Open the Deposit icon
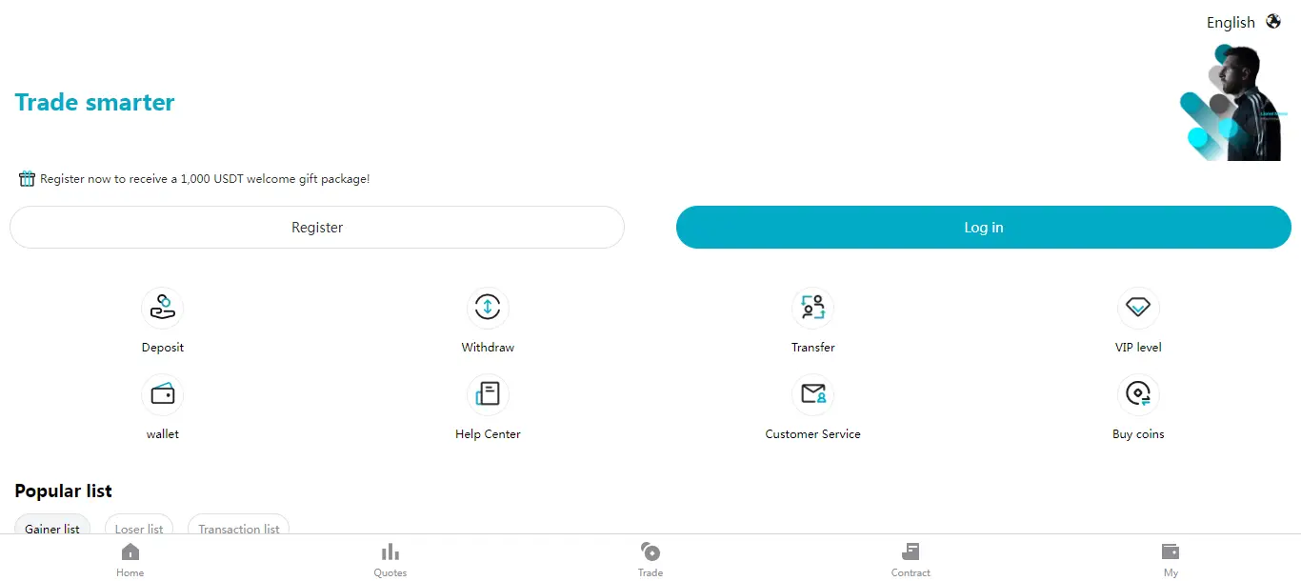Image resolution: width=1301 pixels, height=581 pixels. click(x=162, y=308)
